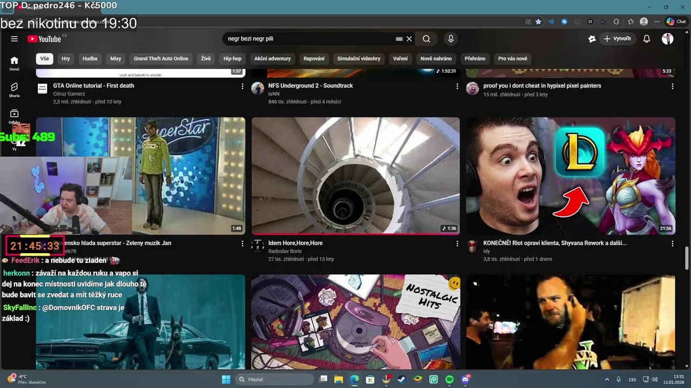Open the YouTube account avatar menu
This screenshot has width=691, height=388.
(x=668, y=39)
